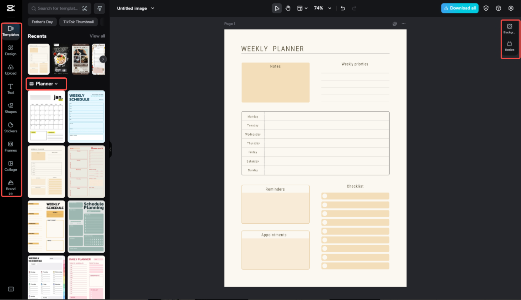This screenshot has height=300, width=521.
Task: Click the Download all button
Action: point(460,8)
